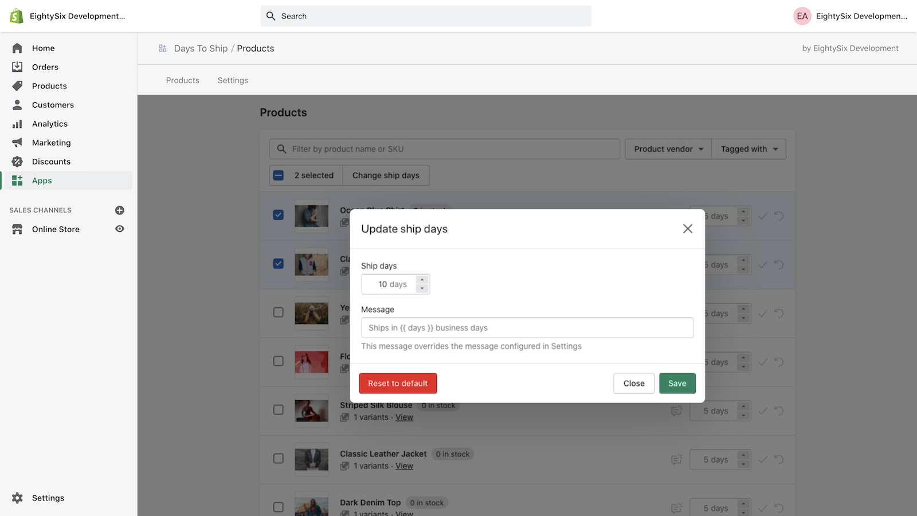917x516 pixels.
Task: Click the Marketing megaphone icon
Action: [17, 143]
